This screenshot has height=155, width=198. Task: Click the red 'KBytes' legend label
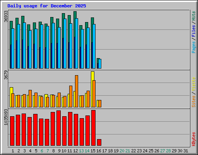(x=194, y=139)
